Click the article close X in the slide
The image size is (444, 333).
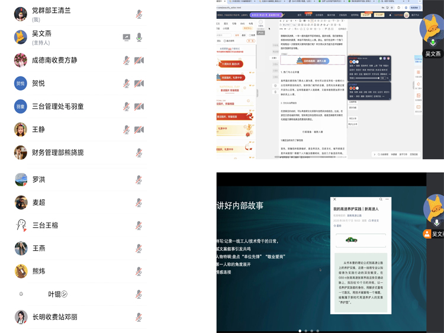click(x=334, y=199)
